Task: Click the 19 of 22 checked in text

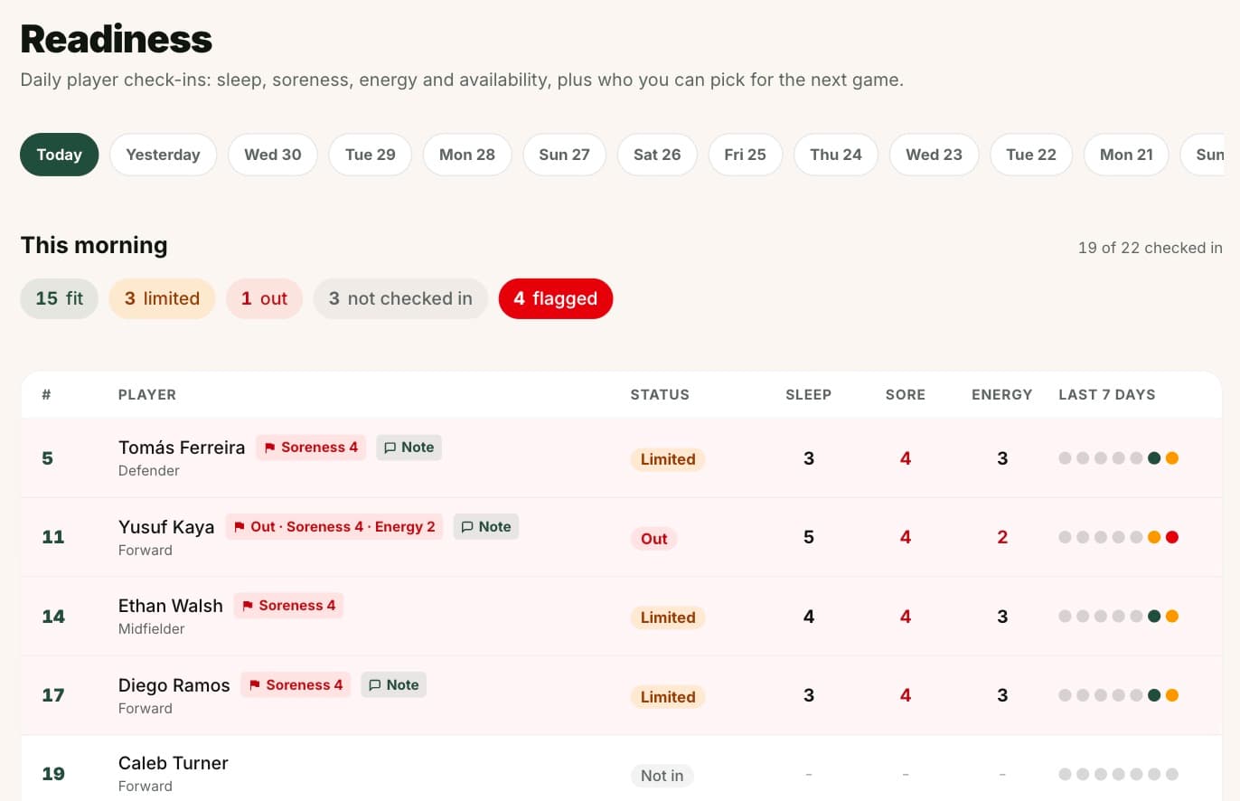Action: point(1150,248)
